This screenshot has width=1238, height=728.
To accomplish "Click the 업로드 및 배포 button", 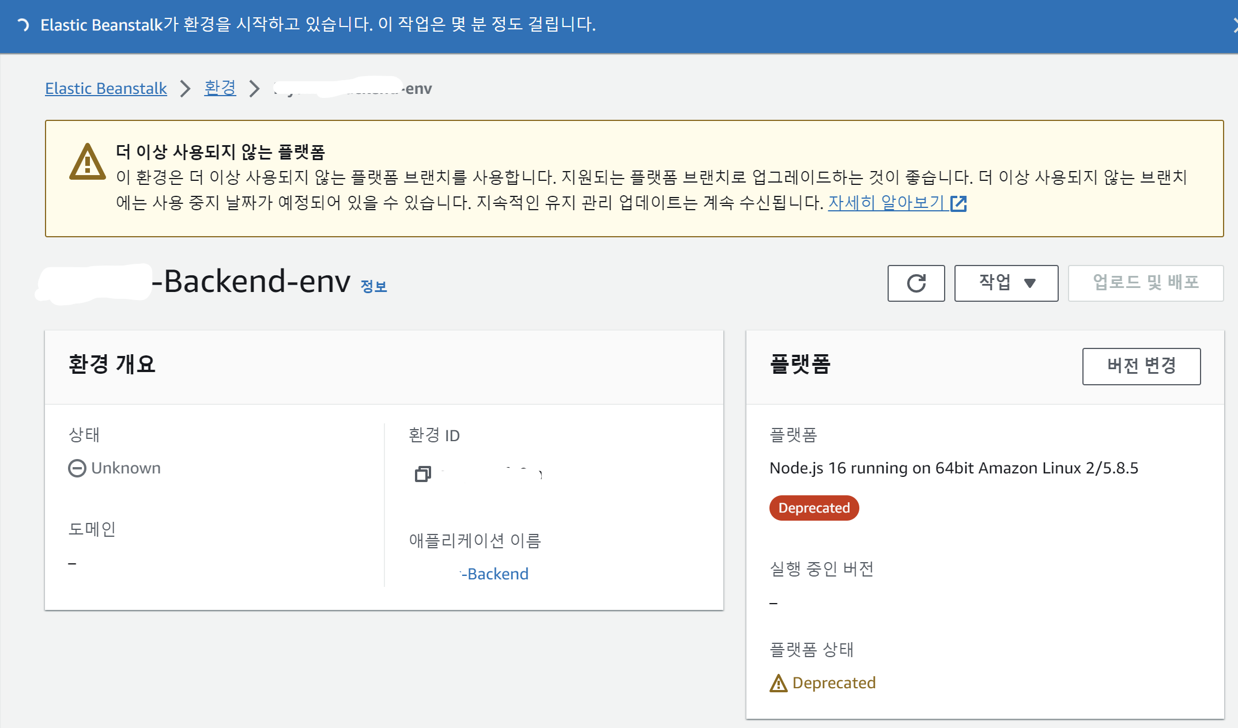I will [1146, 283].
